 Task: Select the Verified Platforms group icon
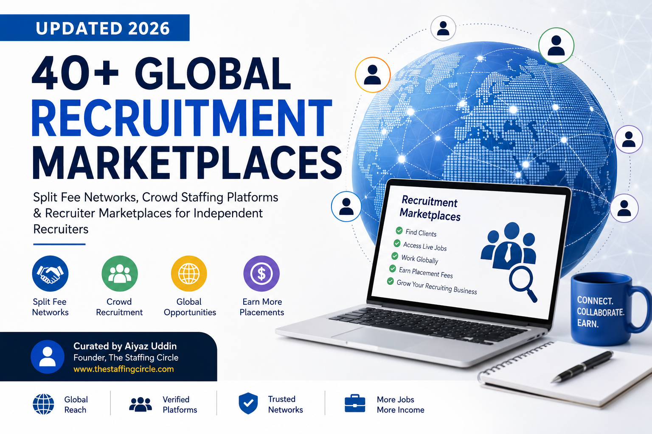point(141,405)
